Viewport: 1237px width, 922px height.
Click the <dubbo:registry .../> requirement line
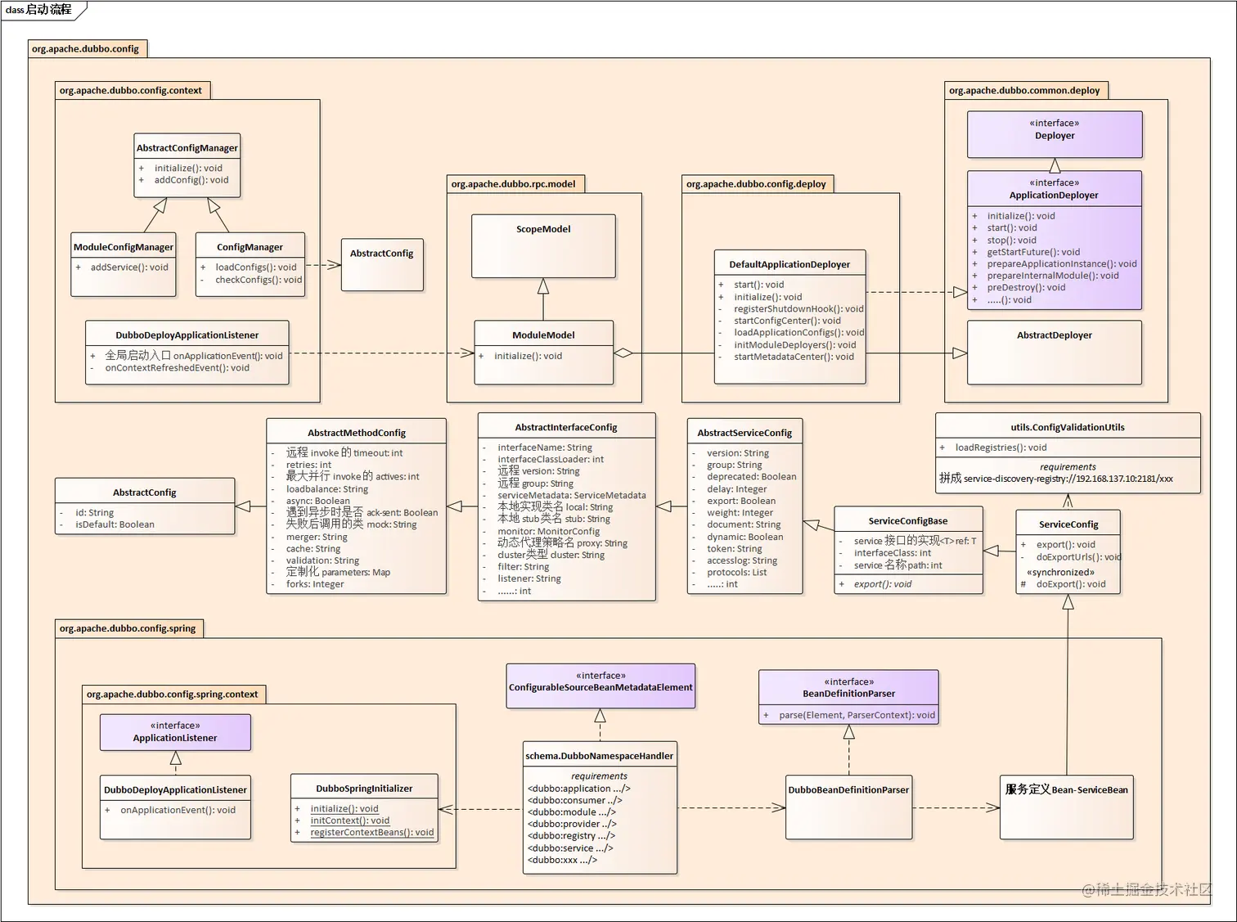point(571,836)
